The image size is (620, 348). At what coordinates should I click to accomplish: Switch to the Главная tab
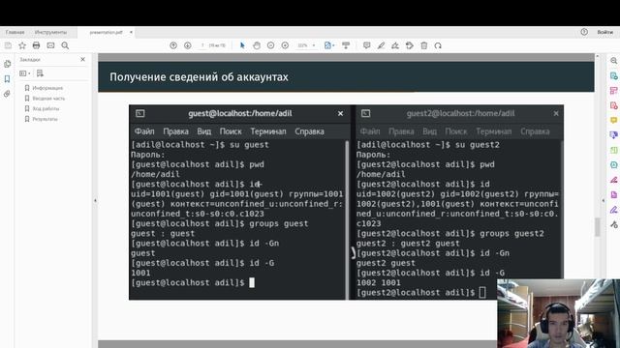(15, 32)
